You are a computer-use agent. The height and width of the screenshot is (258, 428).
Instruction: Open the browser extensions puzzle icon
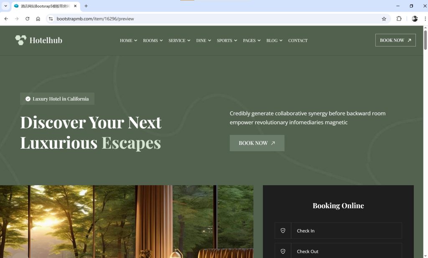pos(399,18)
